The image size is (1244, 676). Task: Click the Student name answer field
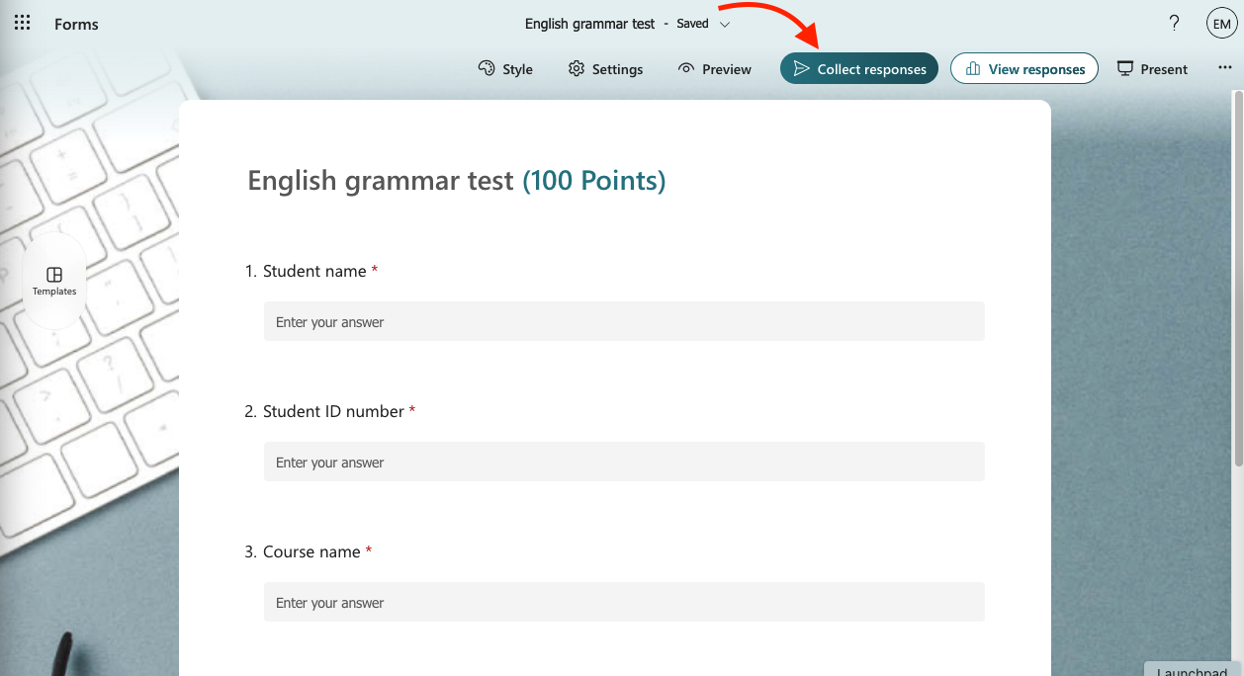[624, 322]
